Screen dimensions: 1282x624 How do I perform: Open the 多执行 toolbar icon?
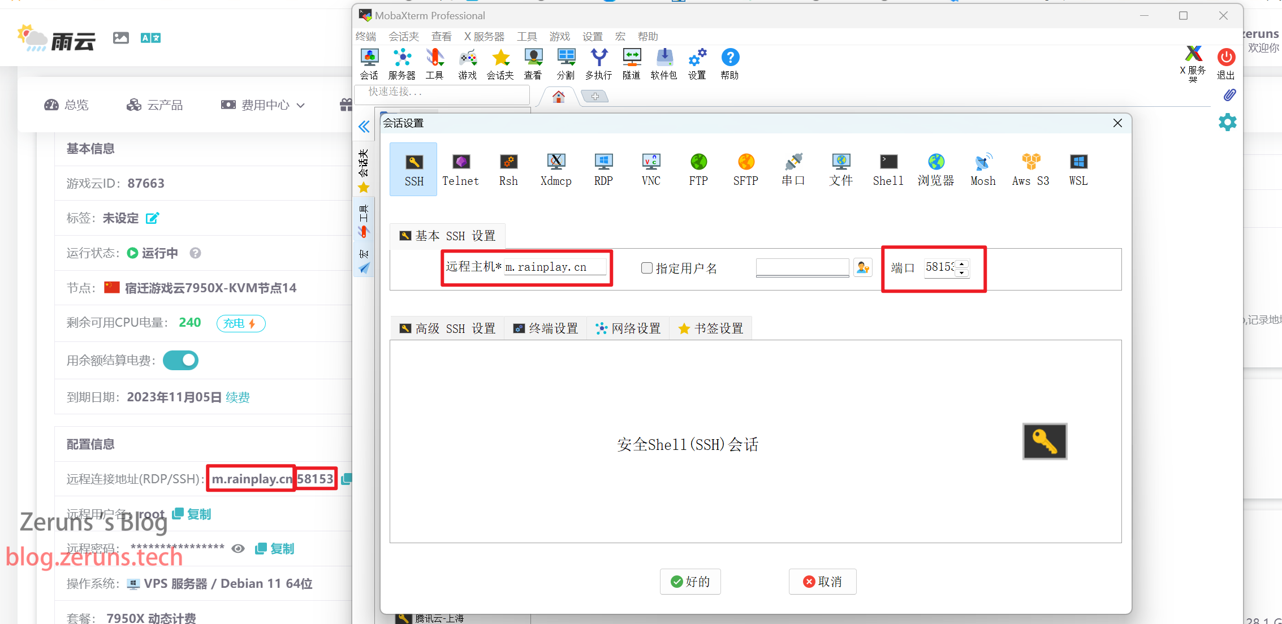point(599,64)
